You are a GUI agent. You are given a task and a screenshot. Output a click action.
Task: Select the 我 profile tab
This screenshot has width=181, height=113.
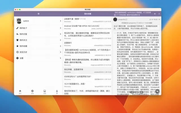[57, 92]
